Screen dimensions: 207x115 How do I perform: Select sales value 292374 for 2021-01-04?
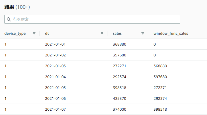click(119, 77)
